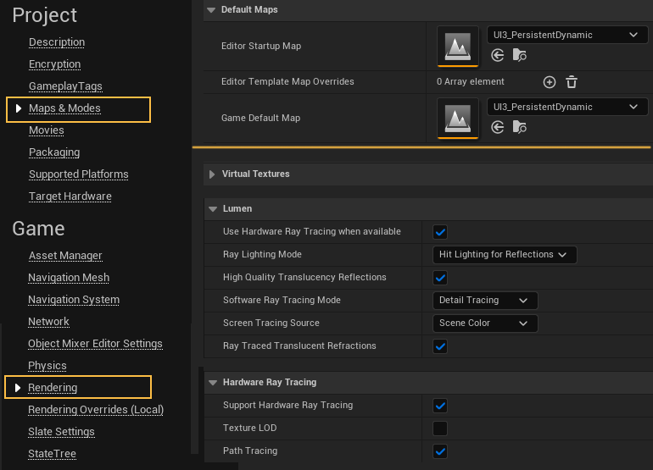The height and width of the screenshot is (470, 653).
Task: Remove all Editor Template Map Overrides elements
Action: click(572, 82)
